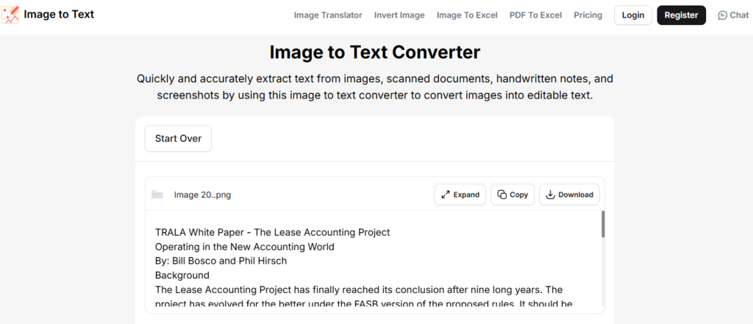Copy the extracted text to clipboard

pyautogui.click(x=513, y=195)
